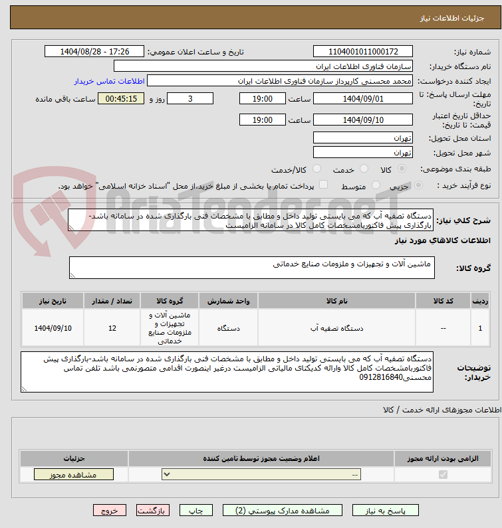Click the دستگاه تصفیه آب item cell
This screenshot has width=502, height=528.
(336, 328)
